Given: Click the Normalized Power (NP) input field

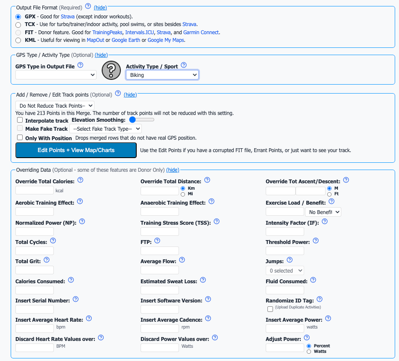Looking at the screenshot, I should (35, 232).
